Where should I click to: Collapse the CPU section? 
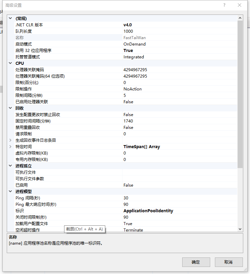(10, 63)
